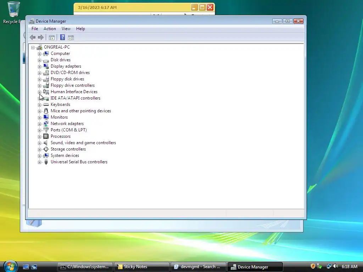Click the Sound, video and game controllers speaker icon

coord(46,143)
